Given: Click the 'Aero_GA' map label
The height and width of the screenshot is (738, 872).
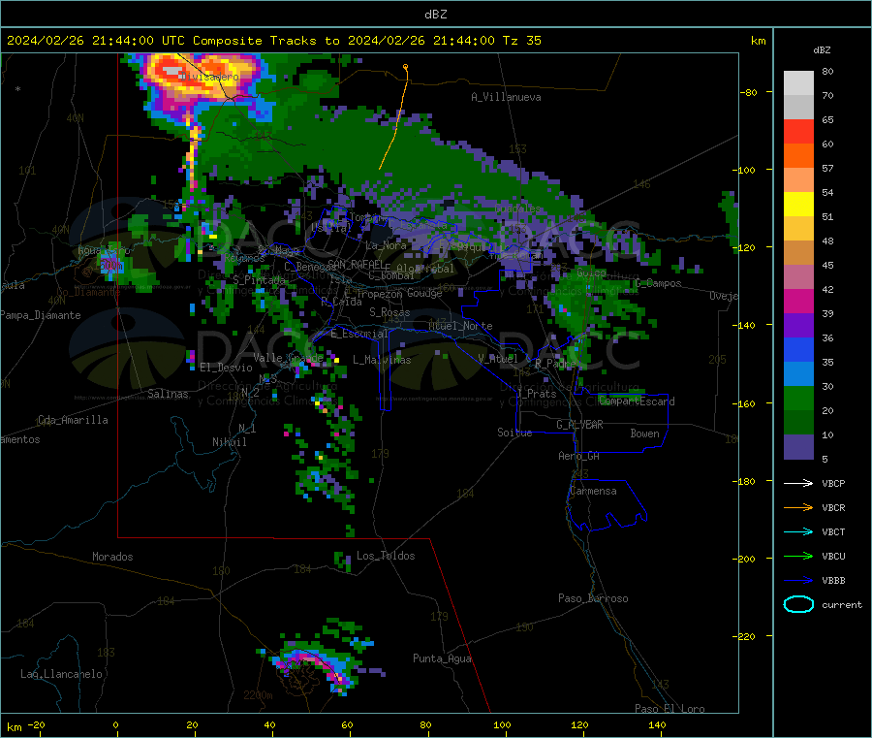Looking at the screenshot, I should pyautogui.click(x=579, y=456).
